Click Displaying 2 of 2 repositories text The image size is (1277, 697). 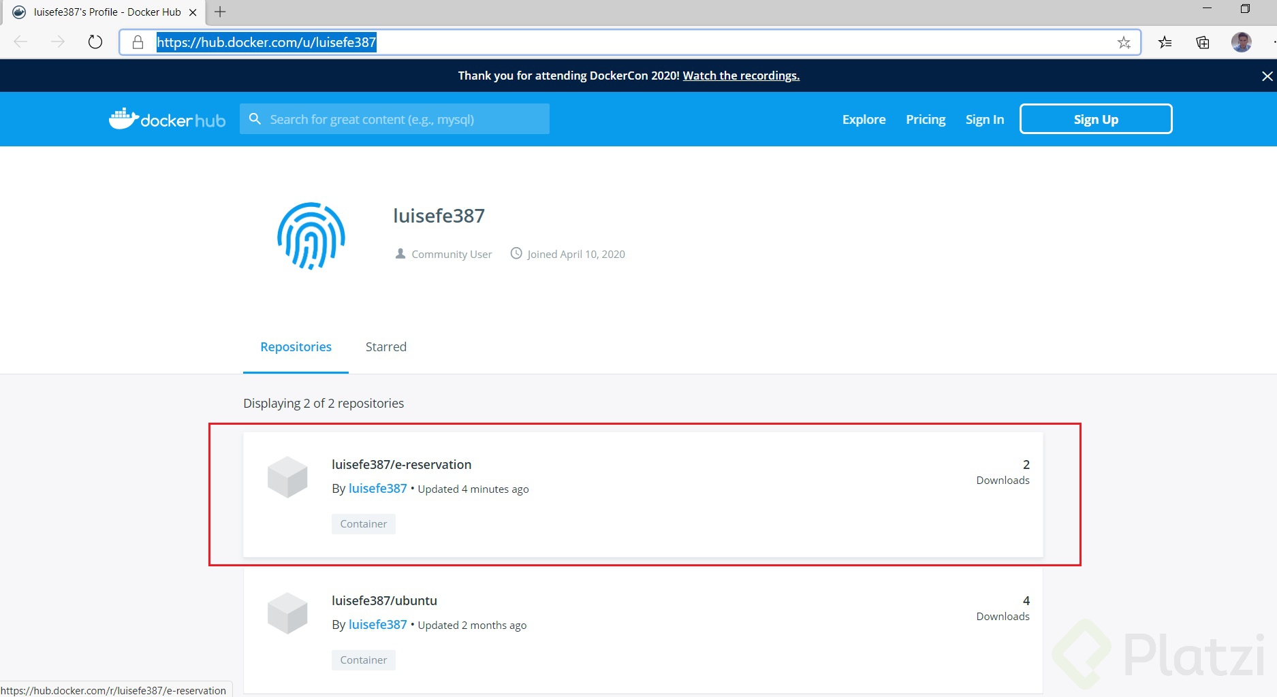(x=324, y=404)
